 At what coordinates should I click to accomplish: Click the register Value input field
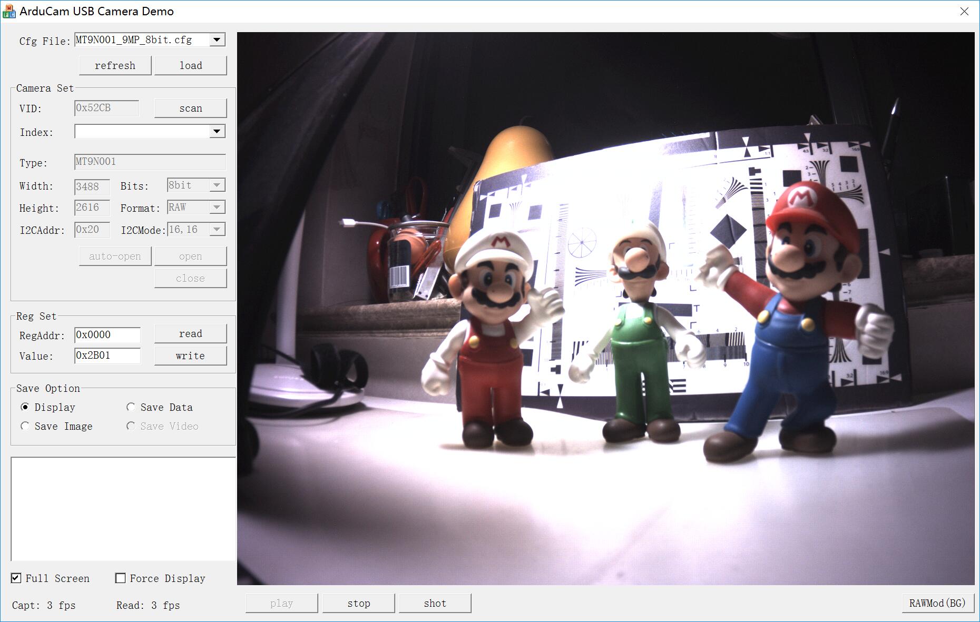coord(107,356)
